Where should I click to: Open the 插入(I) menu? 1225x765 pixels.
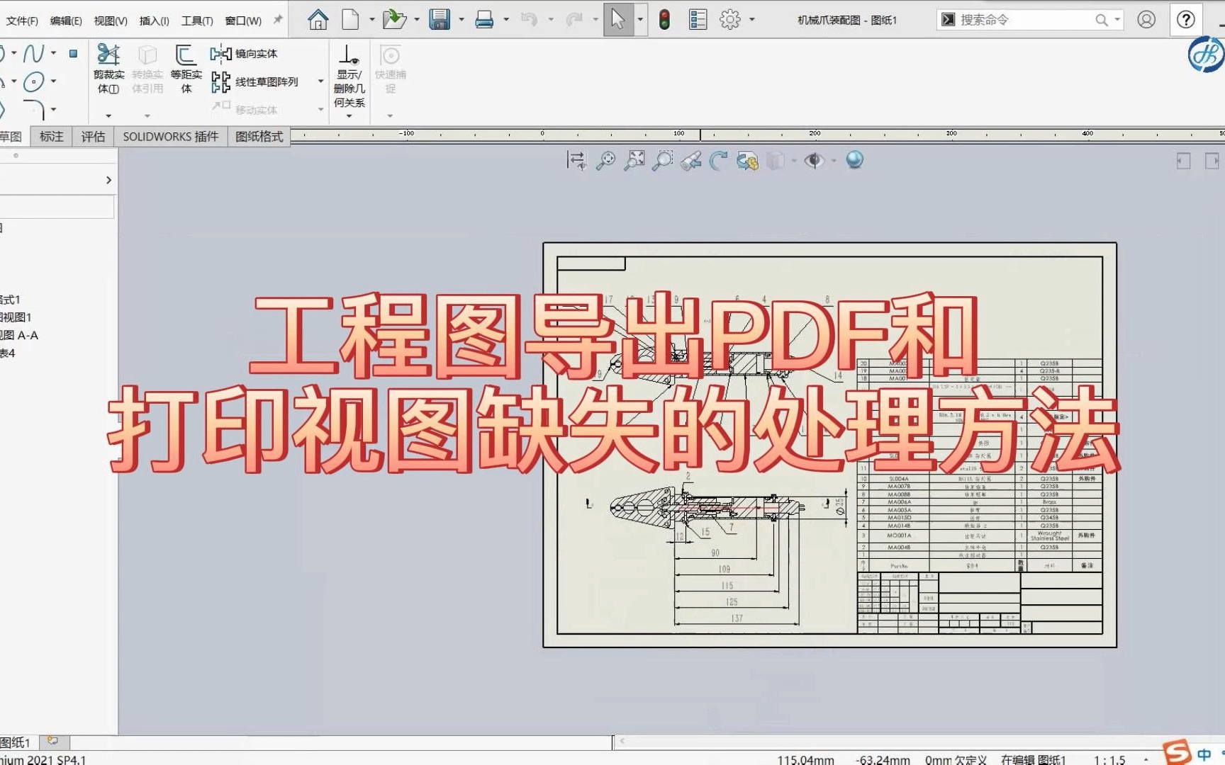[153, 21]
